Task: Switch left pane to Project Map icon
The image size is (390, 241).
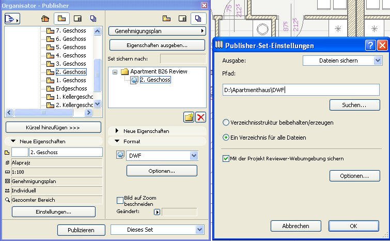Action: tap(45, 19)
